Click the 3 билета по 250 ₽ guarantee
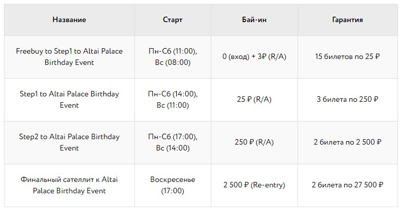The height and width of the screenshot is (210, 401). click(347, 99)
